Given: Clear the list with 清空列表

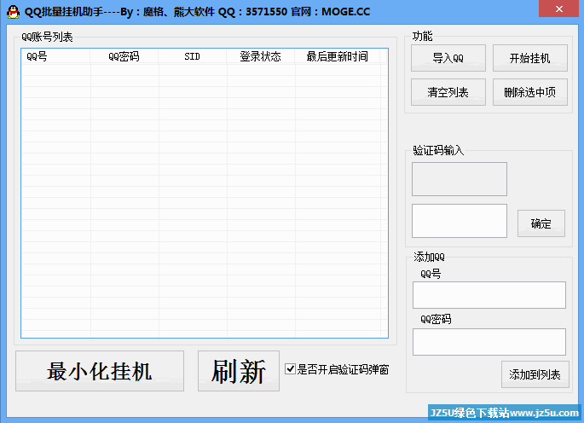Looking at the screenshot, I should pos(448,92).
